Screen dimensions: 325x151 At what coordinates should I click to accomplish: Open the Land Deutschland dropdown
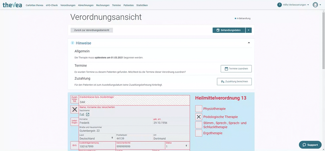pos(97,137)
